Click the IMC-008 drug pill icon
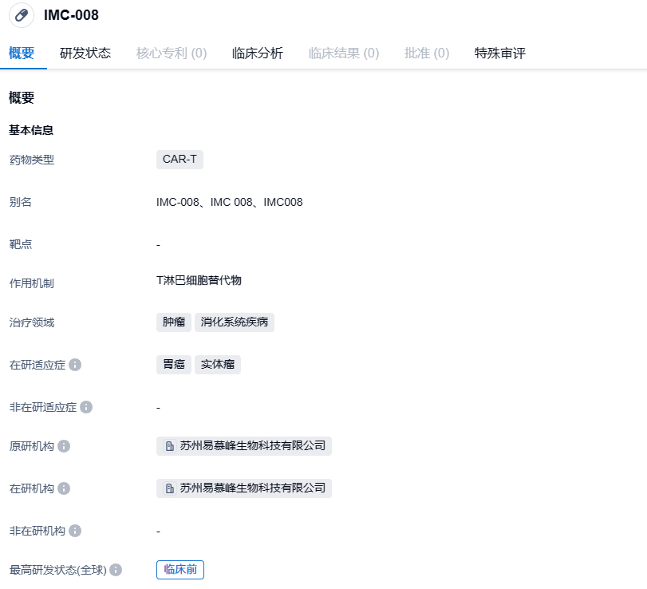 22,15
